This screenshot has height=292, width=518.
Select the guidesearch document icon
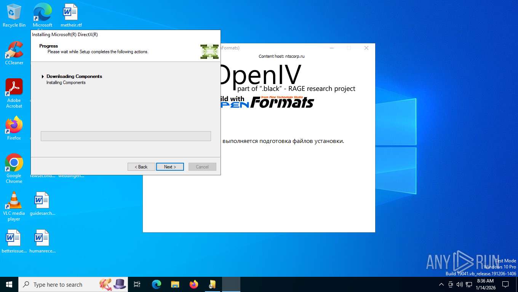pos(42,204)
